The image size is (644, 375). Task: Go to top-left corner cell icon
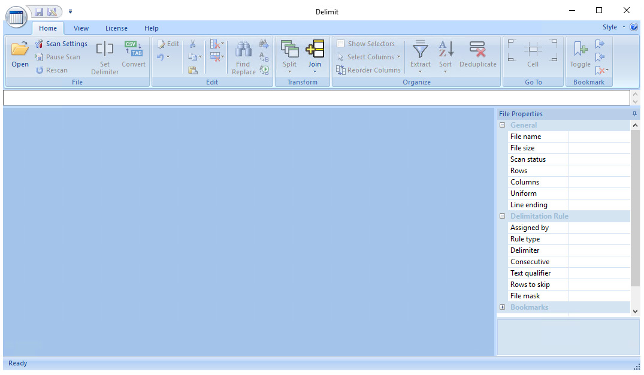512,43
